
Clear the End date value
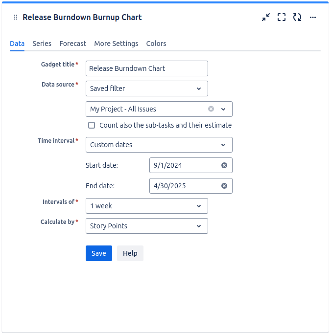(224, 186)
